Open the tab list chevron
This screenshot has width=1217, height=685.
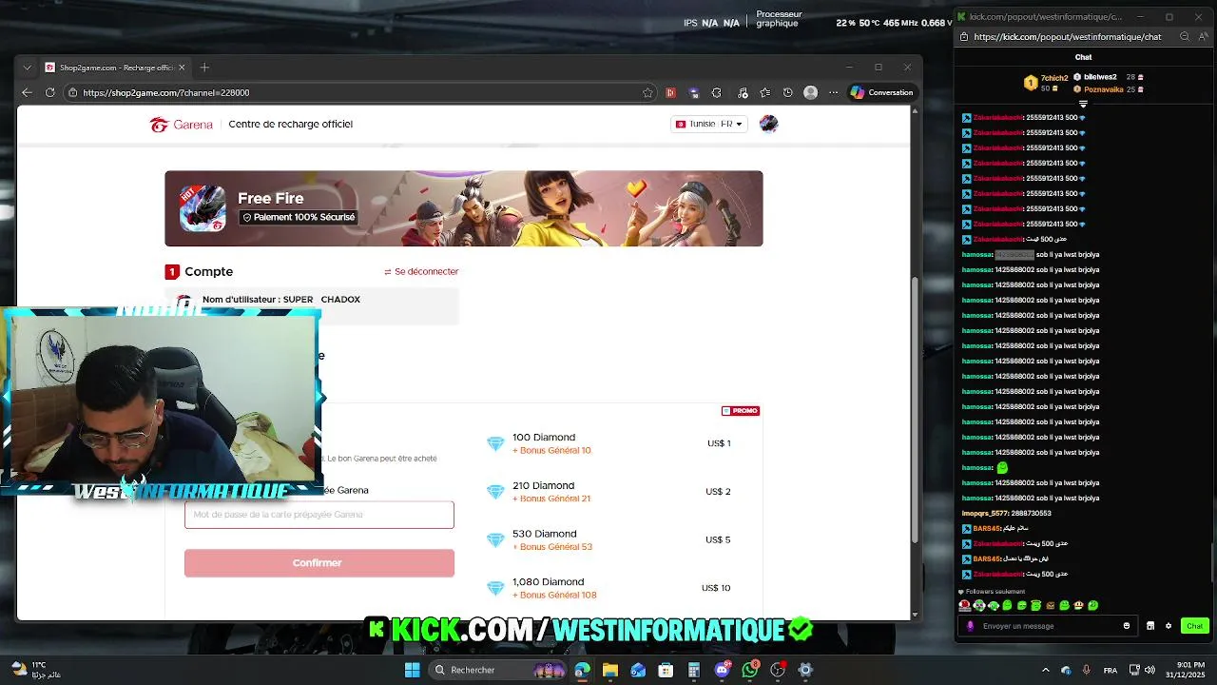pos(27,68)
